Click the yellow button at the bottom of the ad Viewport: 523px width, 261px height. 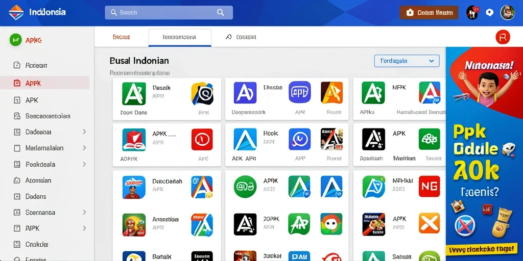pyautogui.click(x=482, y=249)
